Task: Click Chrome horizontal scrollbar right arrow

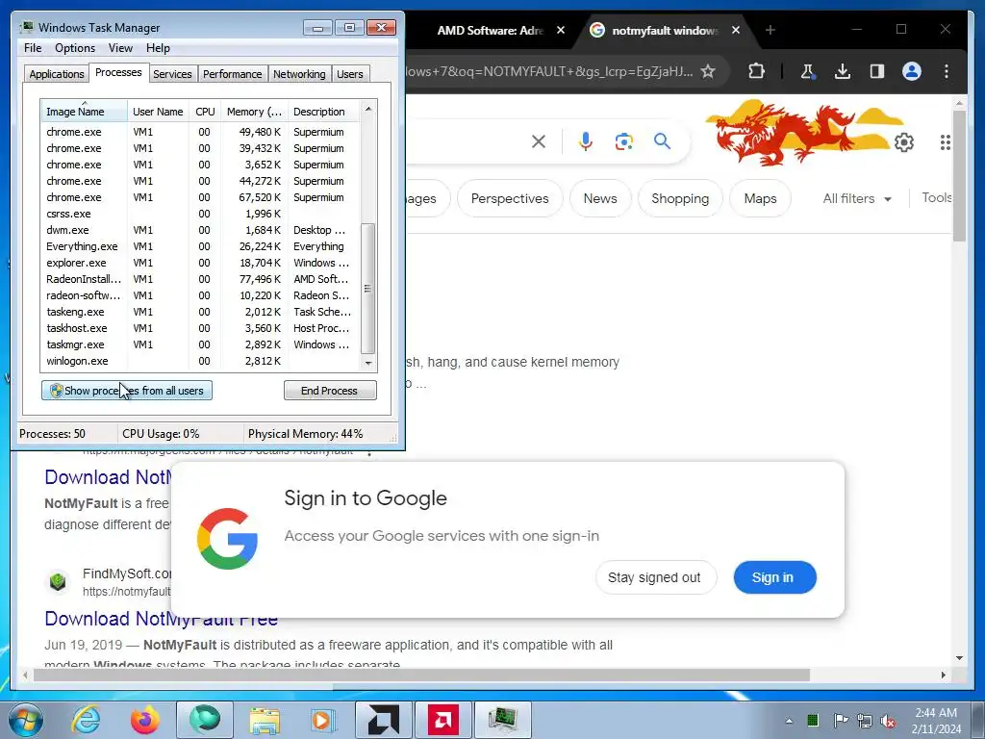Action: 943,675
